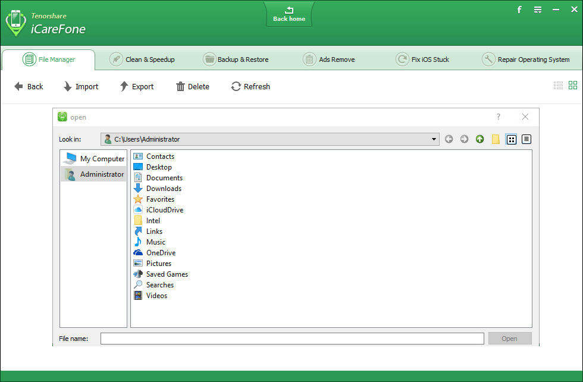Click the Refresh button
The image size is (583, 382).
250,87
